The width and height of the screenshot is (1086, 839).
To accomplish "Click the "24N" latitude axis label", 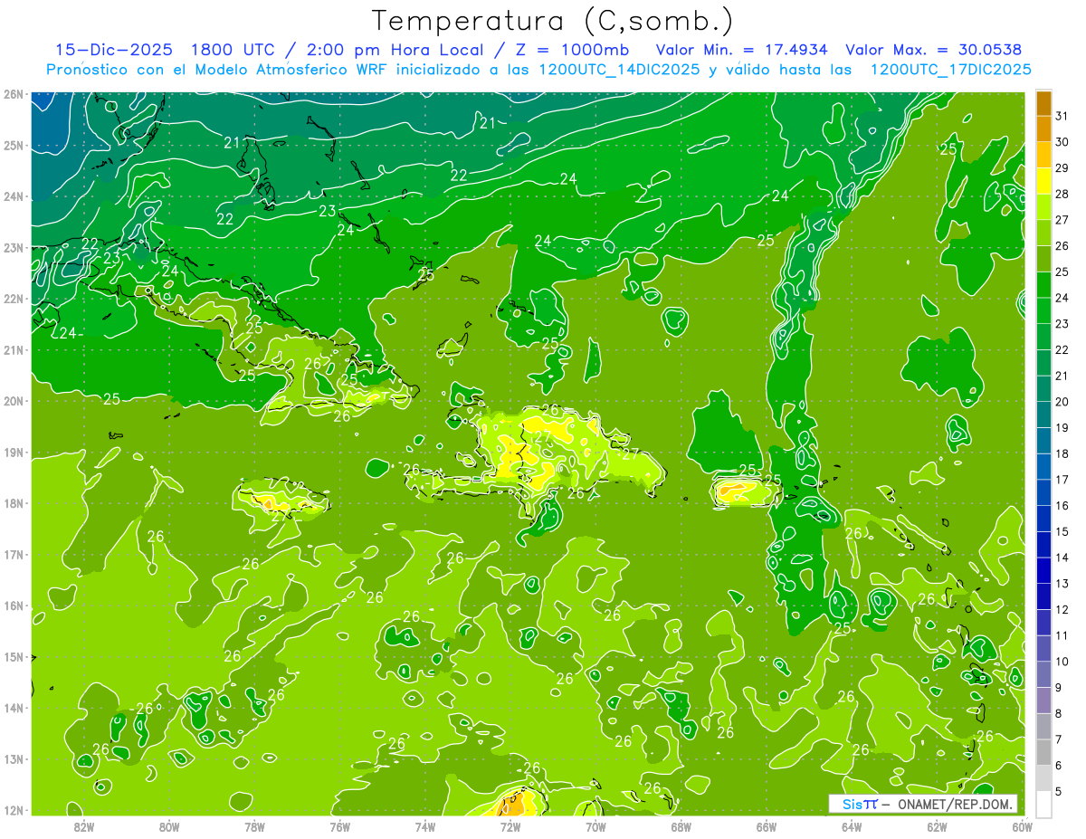I will 13,196.
